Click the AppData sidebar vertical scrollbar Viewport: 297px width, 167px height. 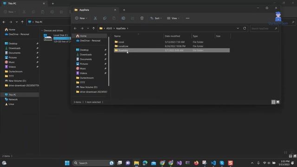(x=109, y=61)
